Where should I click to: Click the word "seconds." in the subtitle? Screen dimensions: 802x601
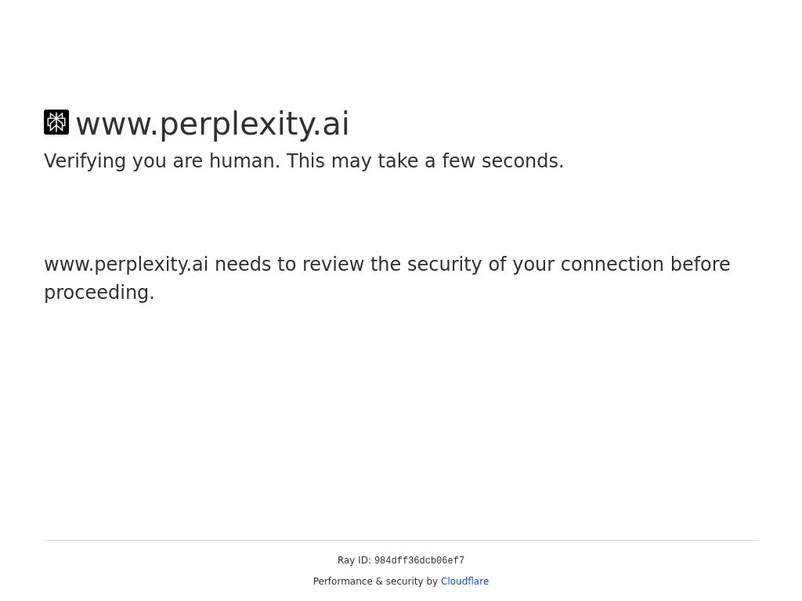coord(522,161)
